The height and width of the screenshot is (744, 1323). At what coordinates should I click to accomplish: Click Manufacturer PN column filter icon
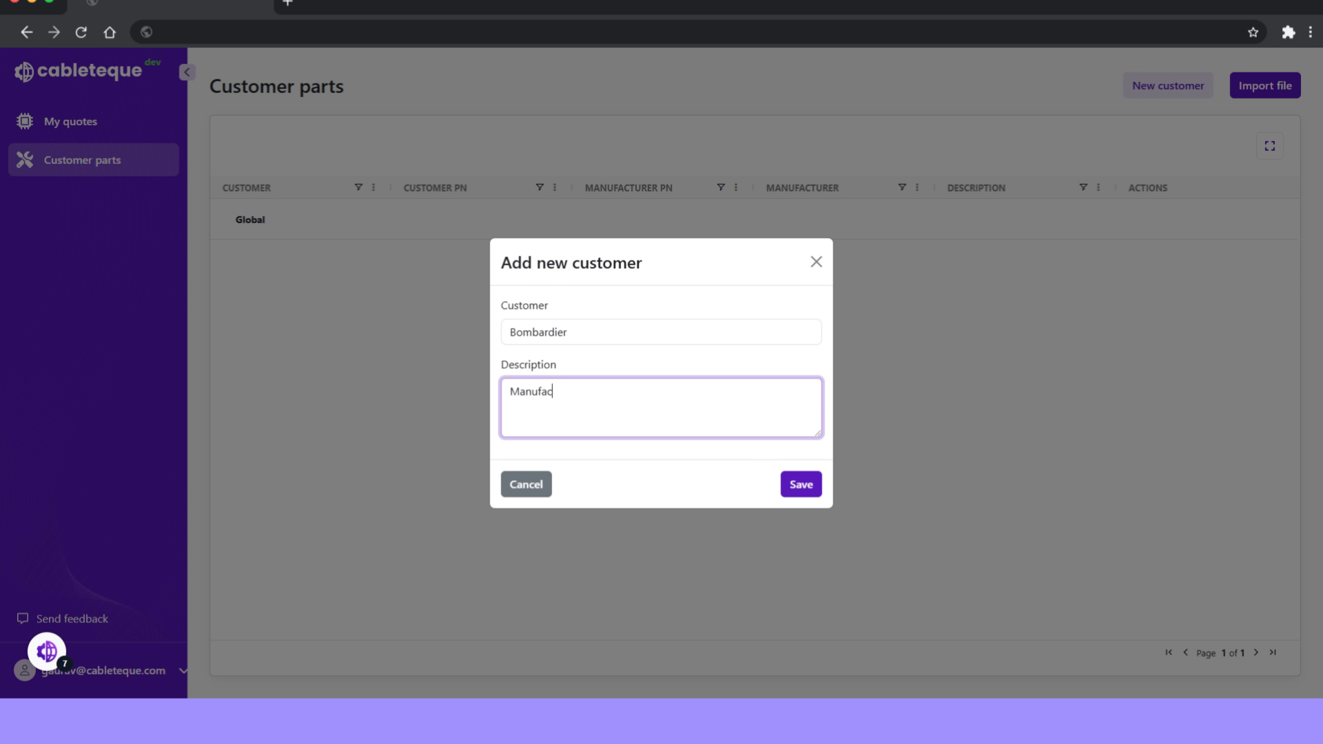[721, 187]
